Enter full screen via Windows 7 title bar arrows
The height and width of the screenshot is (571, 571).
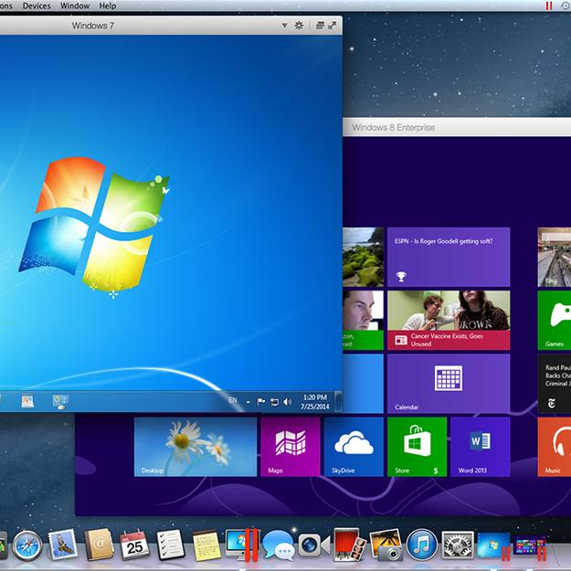[333, 26]
